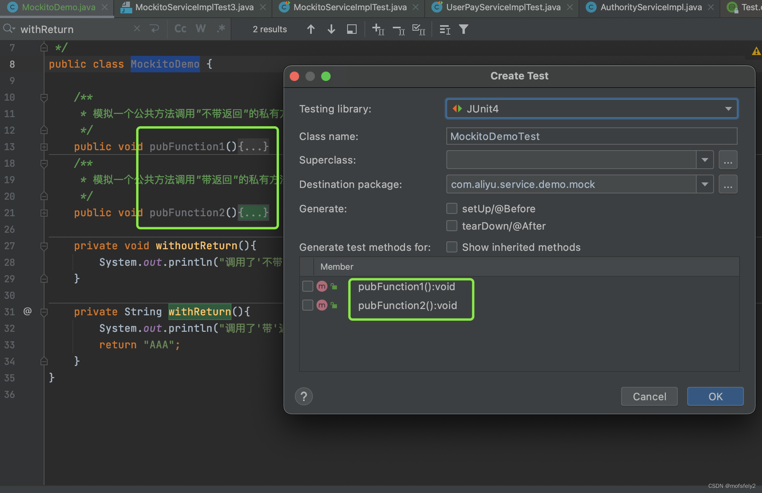Edit the Class name field MockitoDemoTest
The width and height of the screenshot is (762, 493).
pos(592,136)
